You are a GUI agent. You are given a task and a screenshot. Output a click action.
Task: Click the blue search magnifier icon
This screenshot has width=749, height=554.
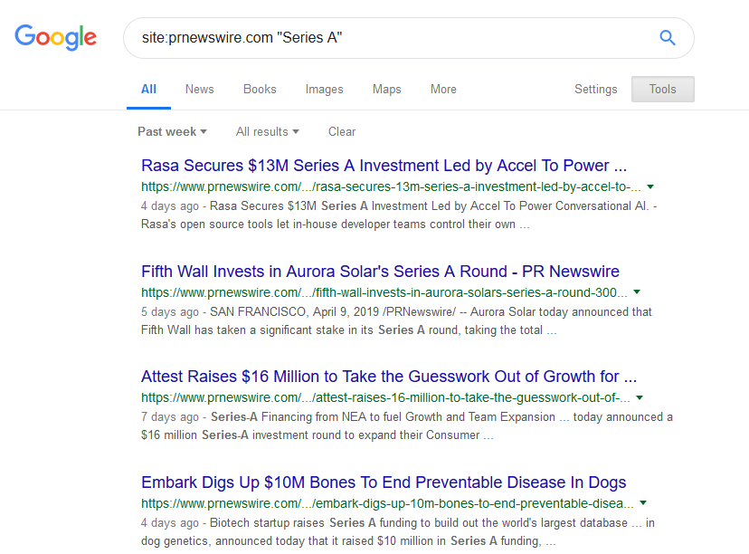point(668,38)
